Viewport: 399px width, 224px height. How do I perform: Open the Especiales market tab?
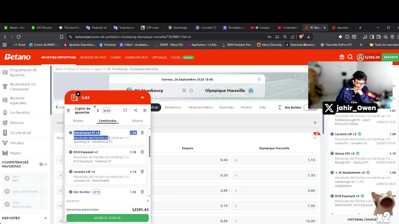[x=226, y=107]
